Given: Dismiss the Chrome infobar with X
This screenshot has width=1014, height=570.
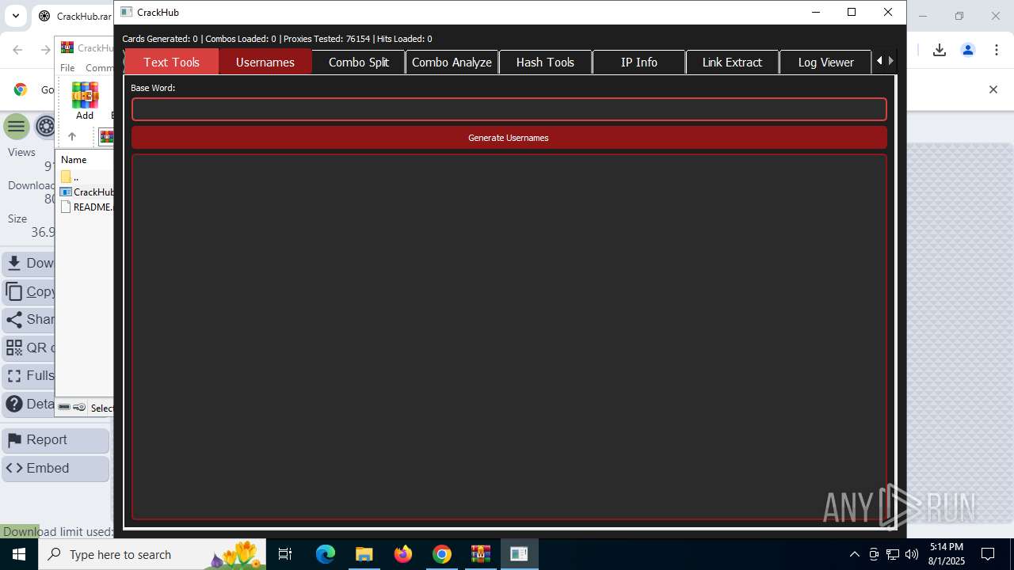Looking at the screenshot, I should click(x=993, y=89).
